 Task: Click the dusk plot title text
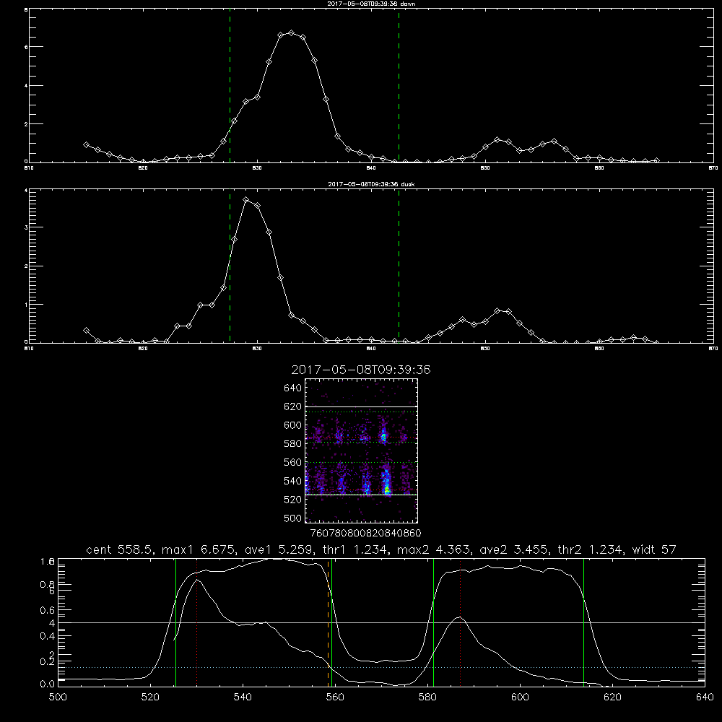point(371,184)
